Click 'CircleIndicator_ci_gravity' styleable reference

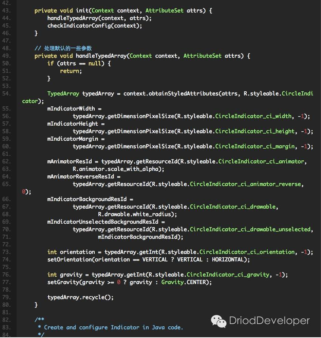point(228,275)
